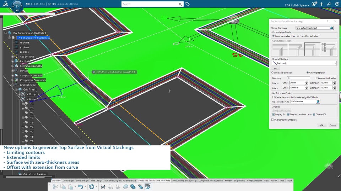The height and width of the screenshot is (191, 341).
Task: Click the blue solid from plies icon
Action: click(133, 187)
